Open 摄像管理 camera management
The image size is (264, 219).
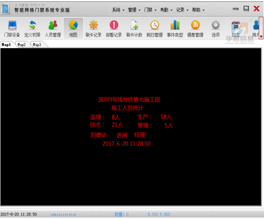195,28
